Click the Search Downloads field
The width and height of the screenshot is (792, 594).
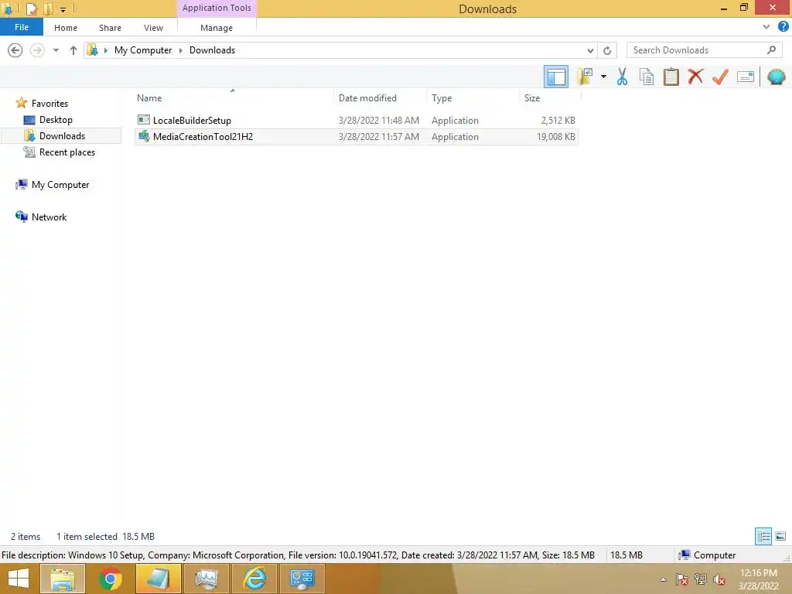tap(704, 50)
